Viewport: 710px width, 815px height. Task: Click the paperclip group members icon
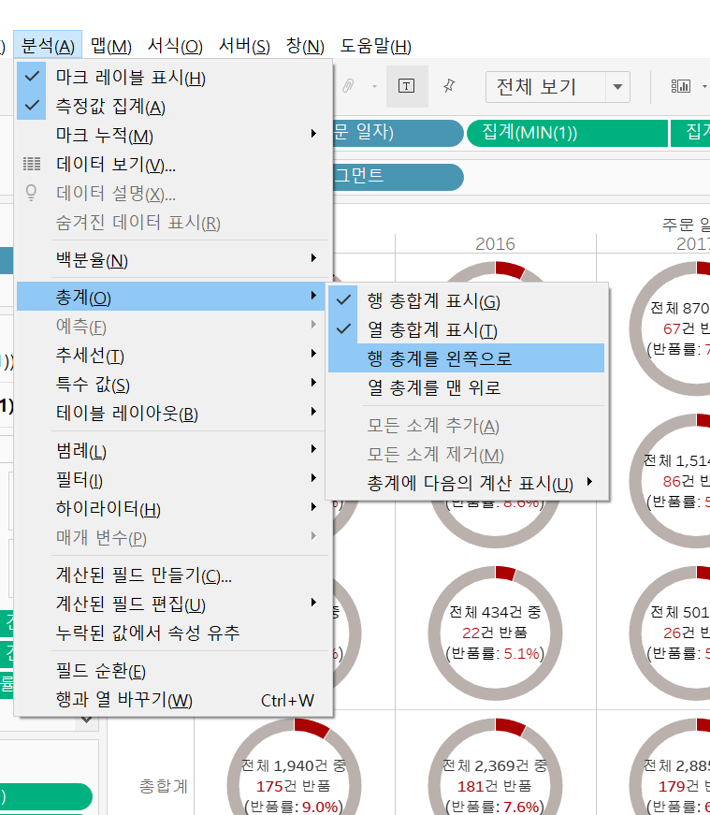click(x=348, y=86)
